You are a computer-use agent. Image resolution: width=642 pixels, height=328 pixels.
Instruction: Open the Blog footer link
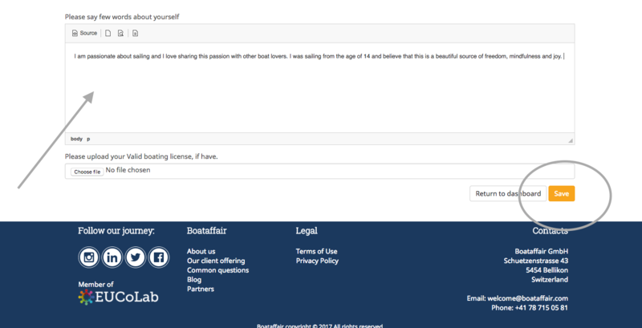point(194,279)
